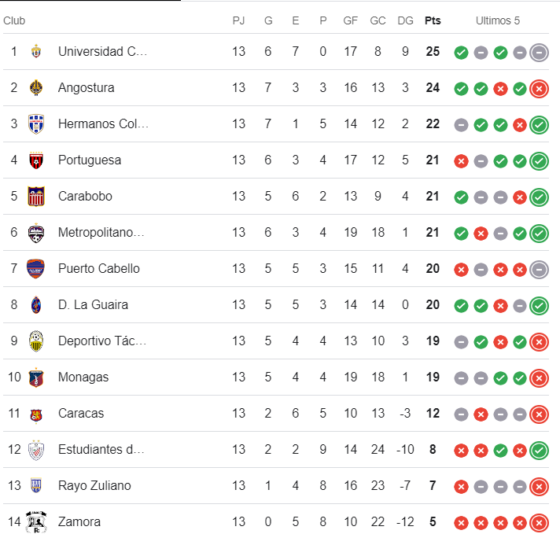The height and width of the screenshot is (545, 560).
Task: Click the DG column header
Action: click(405, 20)
